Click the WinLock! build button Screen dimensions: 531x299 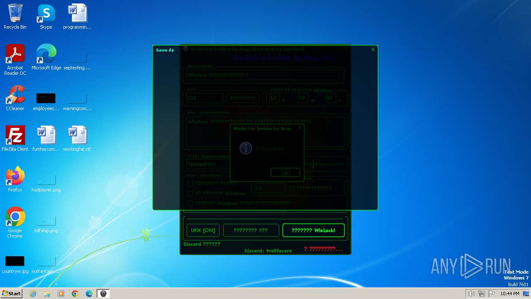click(x=313, y=230)
